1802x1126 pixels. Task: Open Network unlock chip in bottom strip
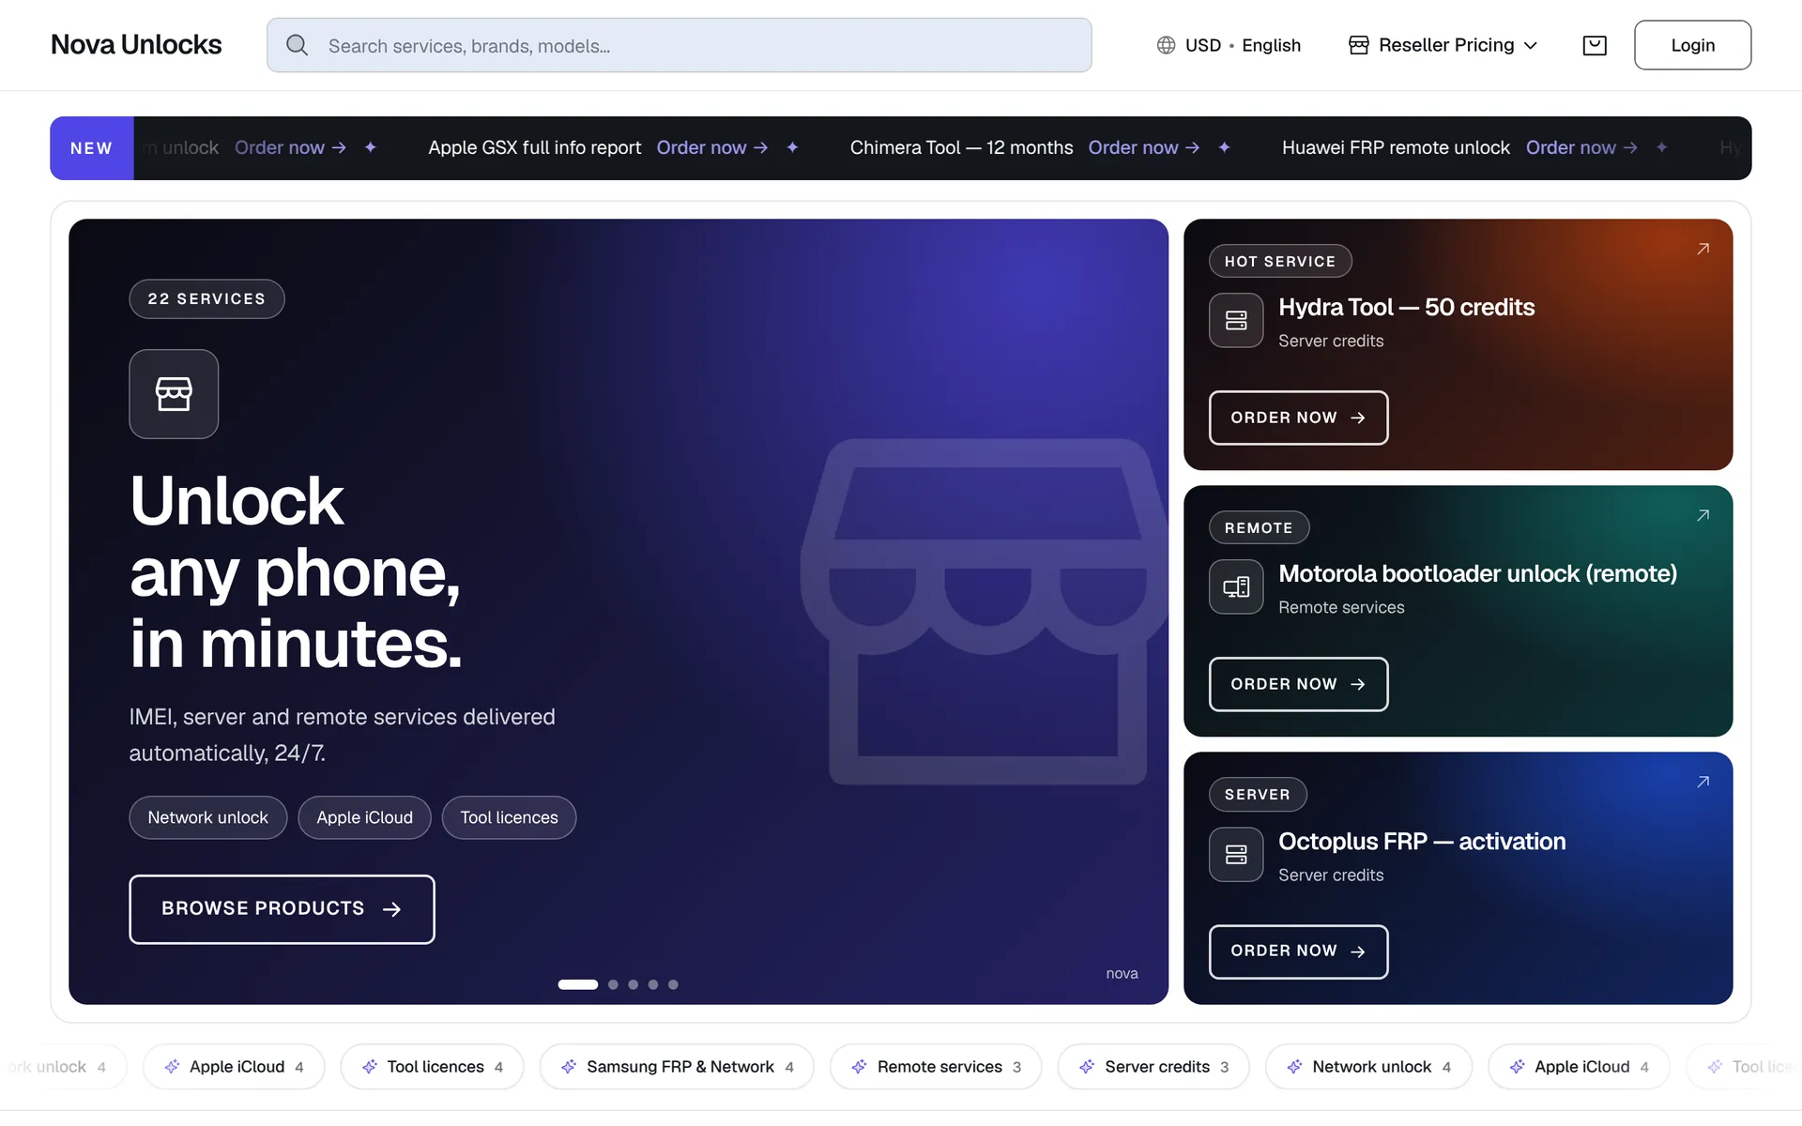pyautogui.click(x=1368, y=1067)
